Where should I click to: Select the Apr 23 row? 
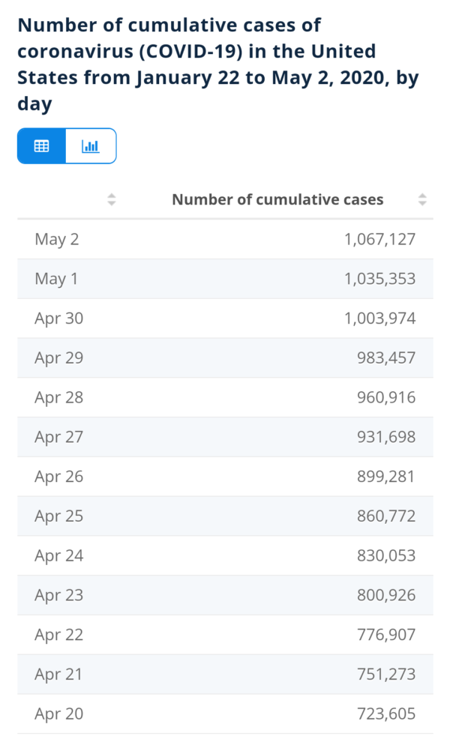[x=225, y=595]
